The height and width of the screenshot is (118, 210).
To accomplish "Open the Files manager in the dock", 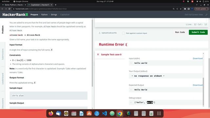I will (x=74, y=113).
